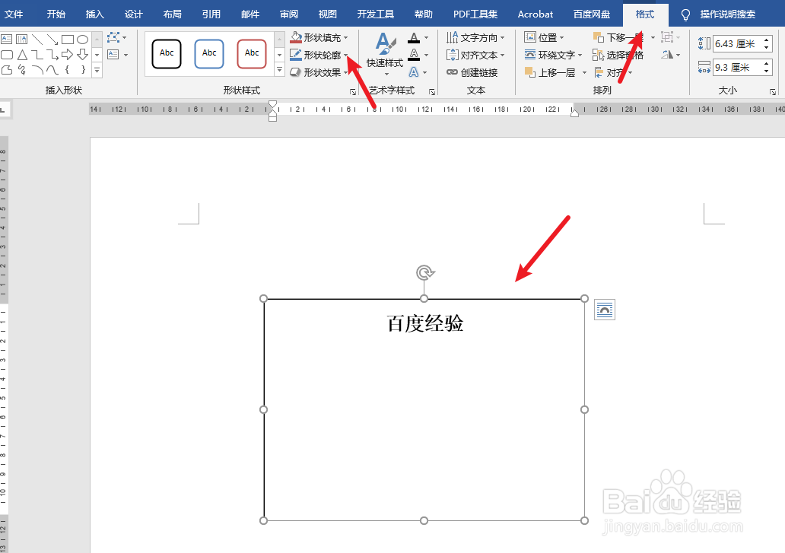Pick the elbow arrow connector shape

pos(52,55)
